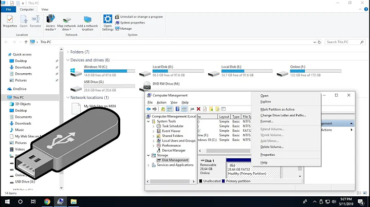Choose Change Drive Letter and Paths...
The width and height of the screenshot is (370, 207).
pos(283,115)
